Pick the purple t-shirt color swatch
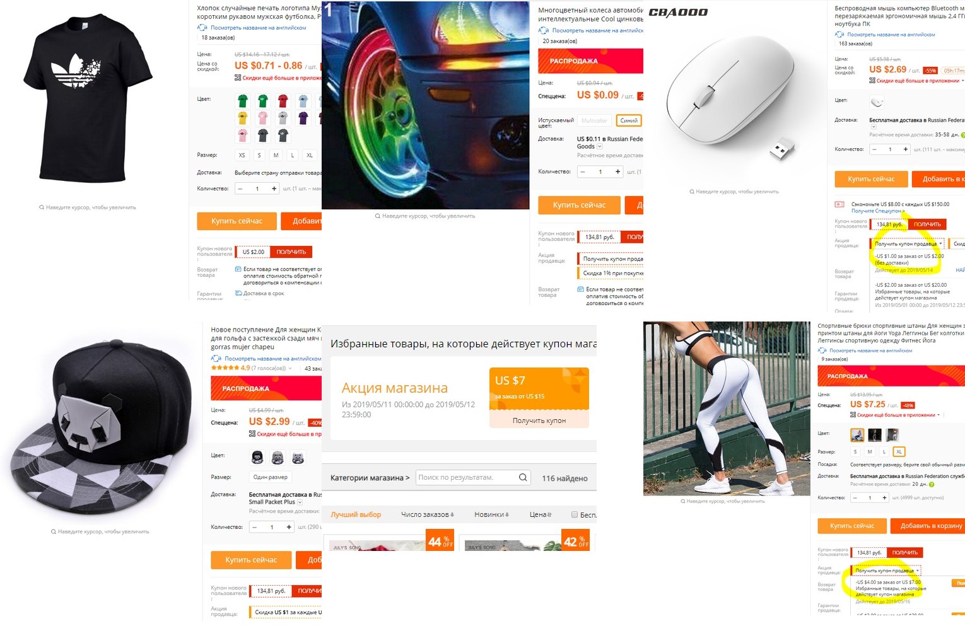Viewport: 965px width, 643px height. click(303, 118)
